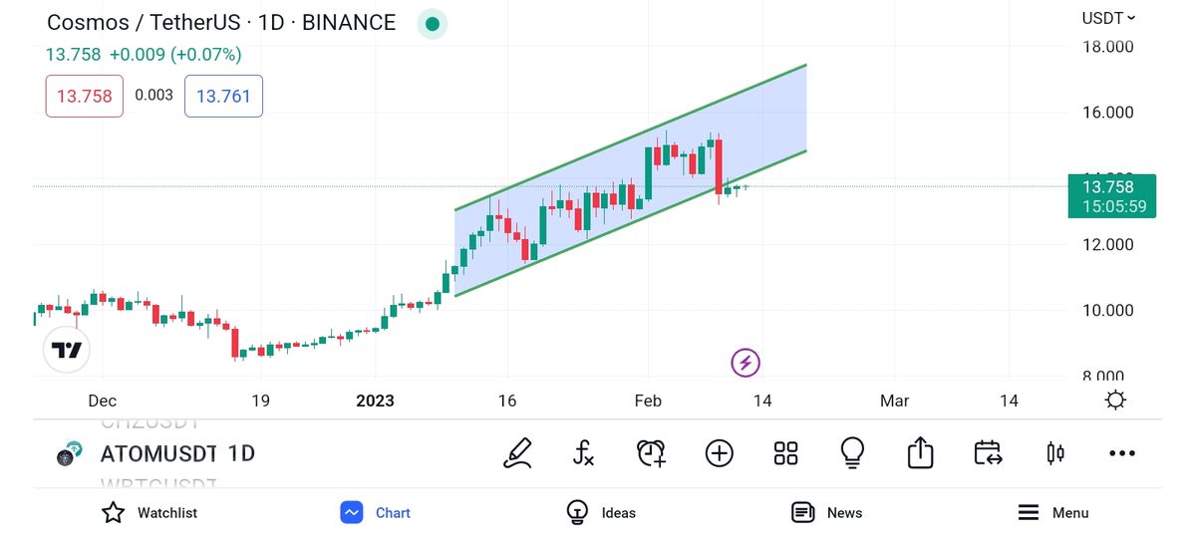Screen dimensions: 1196x538
Task: Tap the plus circle icon
Action: (x=719, y=453)
